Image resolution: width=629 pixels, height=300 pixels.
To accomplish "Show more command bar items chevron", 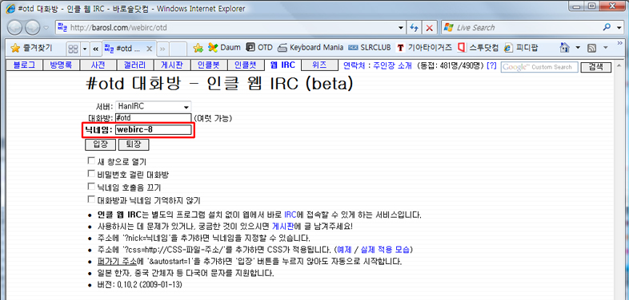I will 619,43.
